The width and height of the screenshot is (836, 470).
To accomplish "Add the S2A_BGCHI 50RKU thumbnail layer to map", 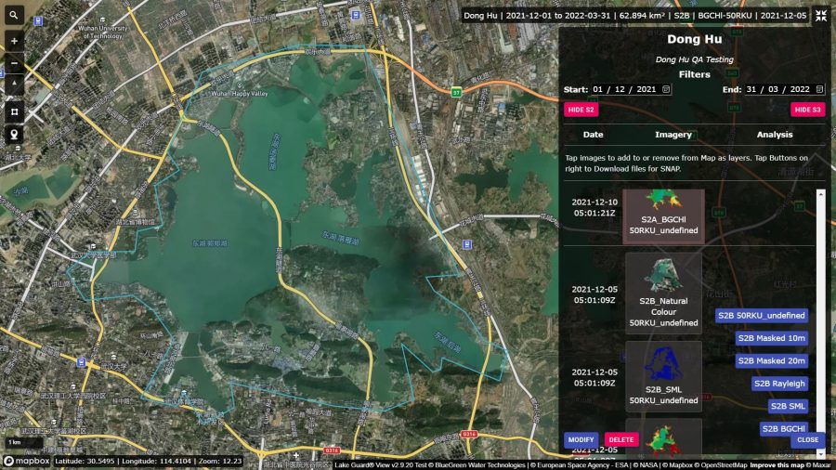I will (x=663, y=216).
